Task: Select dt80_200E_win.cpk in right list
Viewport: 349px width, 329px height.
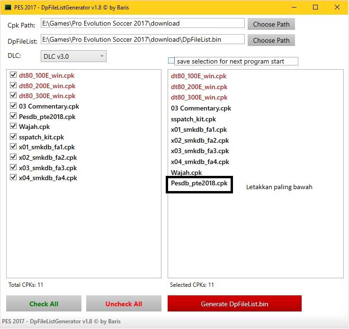Action: pyautogui.click(x=199, y=87)
